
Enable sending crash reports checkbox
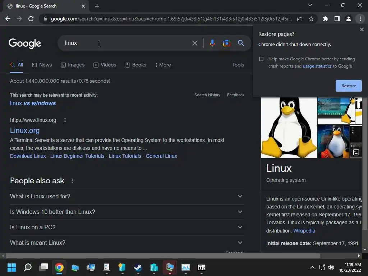(x=261, y=59)
